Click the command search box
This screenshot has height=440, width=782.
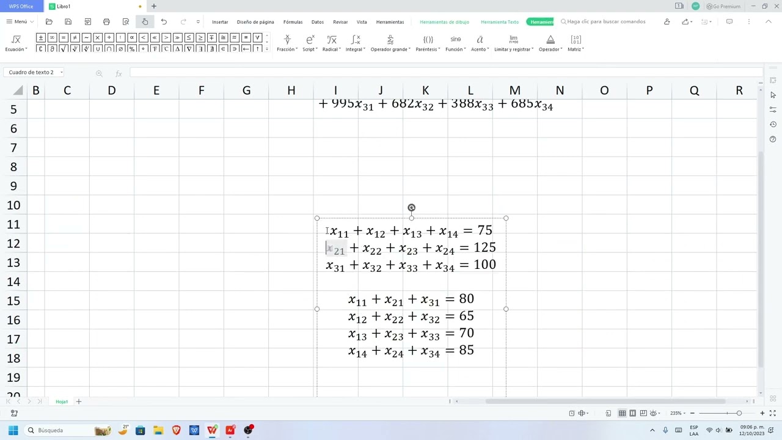pos(603,21)
